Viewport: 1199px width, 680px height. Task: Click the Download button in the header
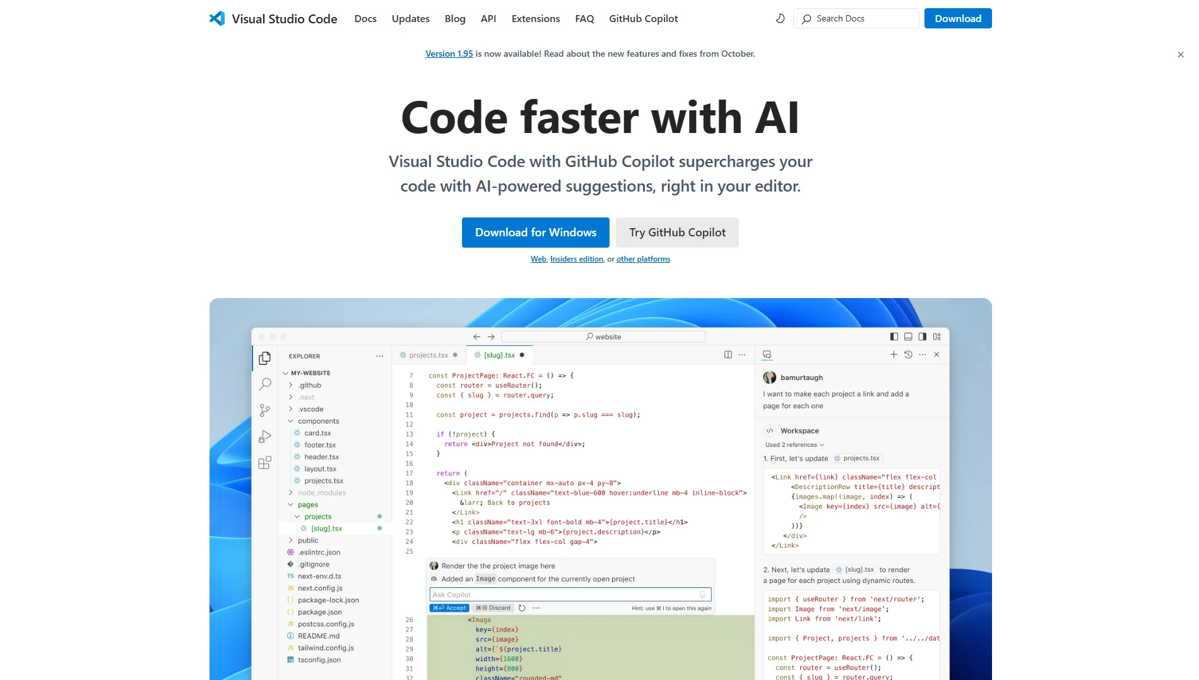click(x=958, y=18)
